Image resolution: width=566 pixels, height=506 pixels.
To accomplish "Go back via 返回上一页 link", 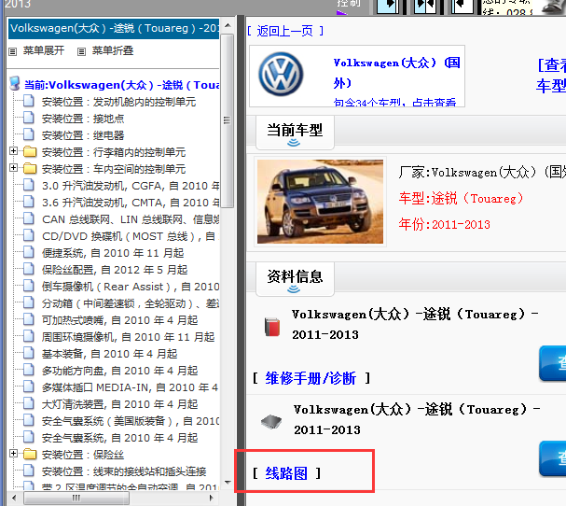I will tap(284, 32).
